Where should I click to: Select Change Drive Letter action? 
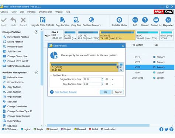tap(15, 106)
